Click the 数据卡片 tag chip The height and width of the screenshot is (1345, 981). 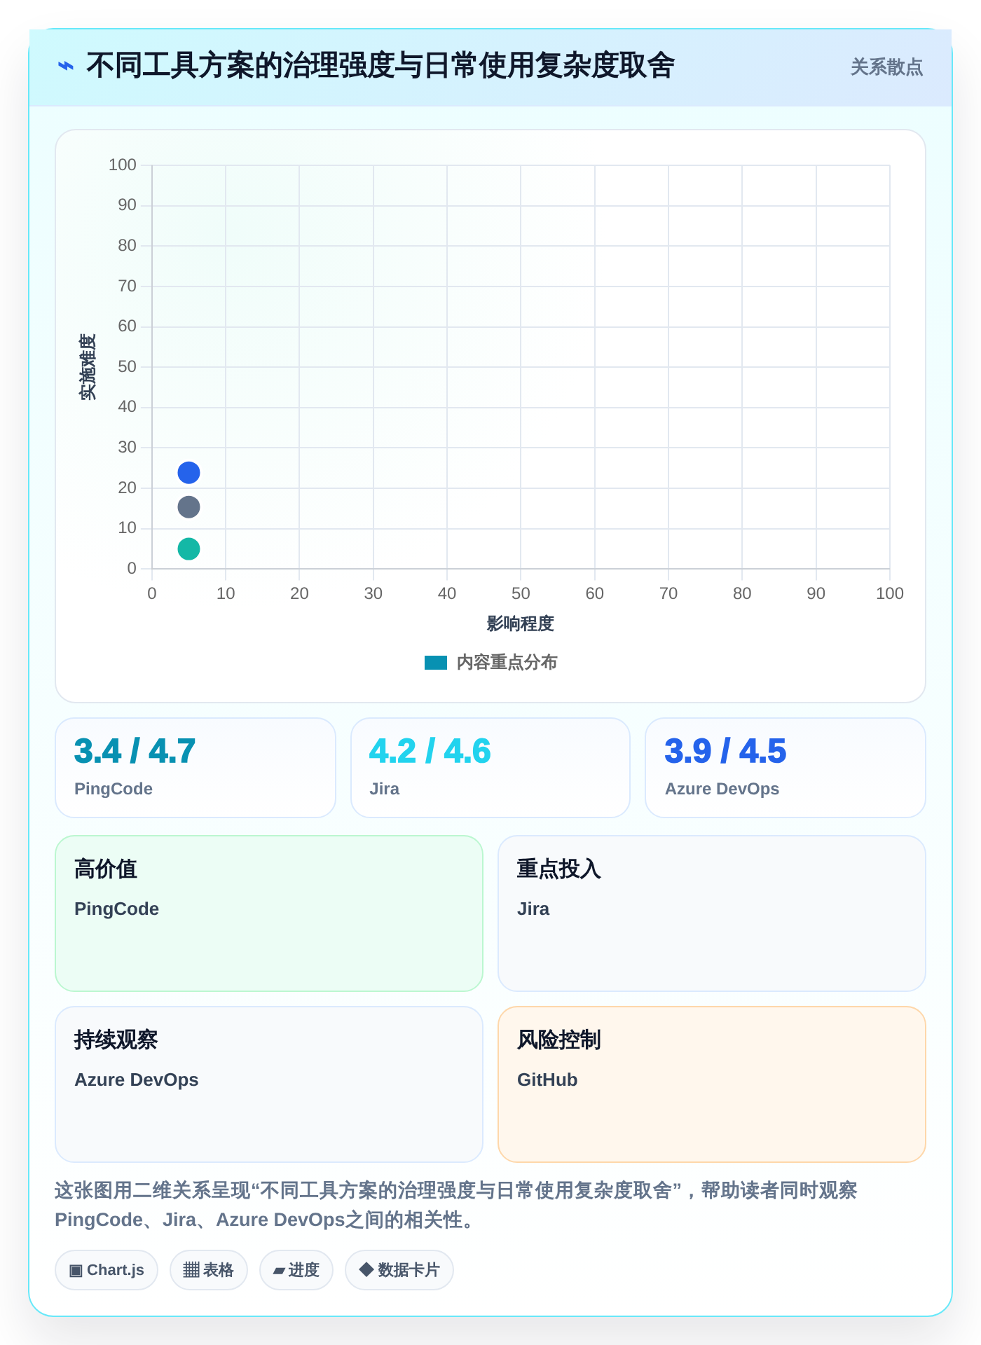399,1270
